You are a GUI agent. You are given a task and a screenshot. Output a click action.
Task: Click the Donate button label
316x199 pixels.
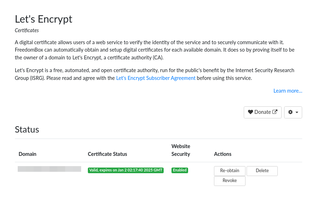(x=263, y=112)
